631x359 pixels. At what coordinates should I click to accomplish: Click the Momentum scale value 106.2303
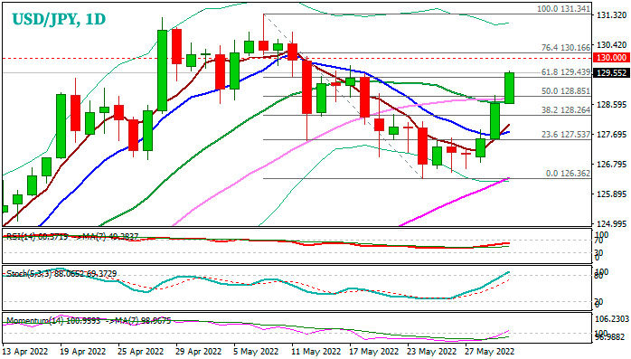tap(612, 319)
